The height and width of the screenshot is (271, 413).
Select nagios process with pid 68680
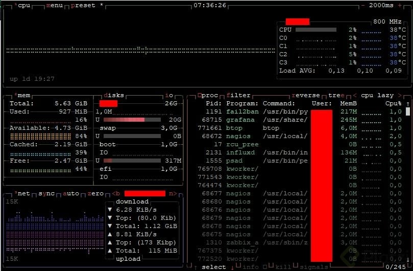300,201
